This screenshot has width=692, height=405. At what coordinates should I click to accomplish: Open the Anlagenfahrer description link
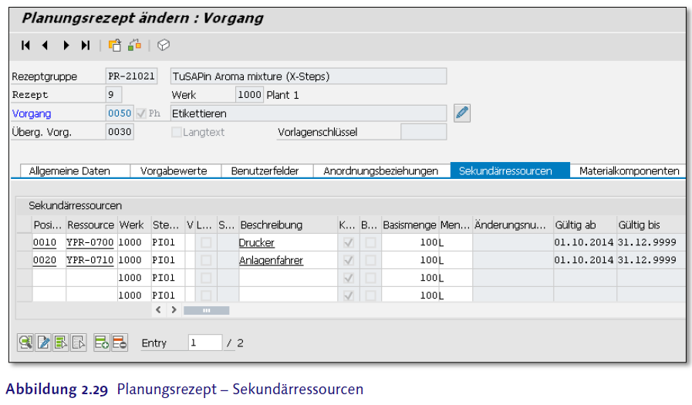click(x=271, y=261)
